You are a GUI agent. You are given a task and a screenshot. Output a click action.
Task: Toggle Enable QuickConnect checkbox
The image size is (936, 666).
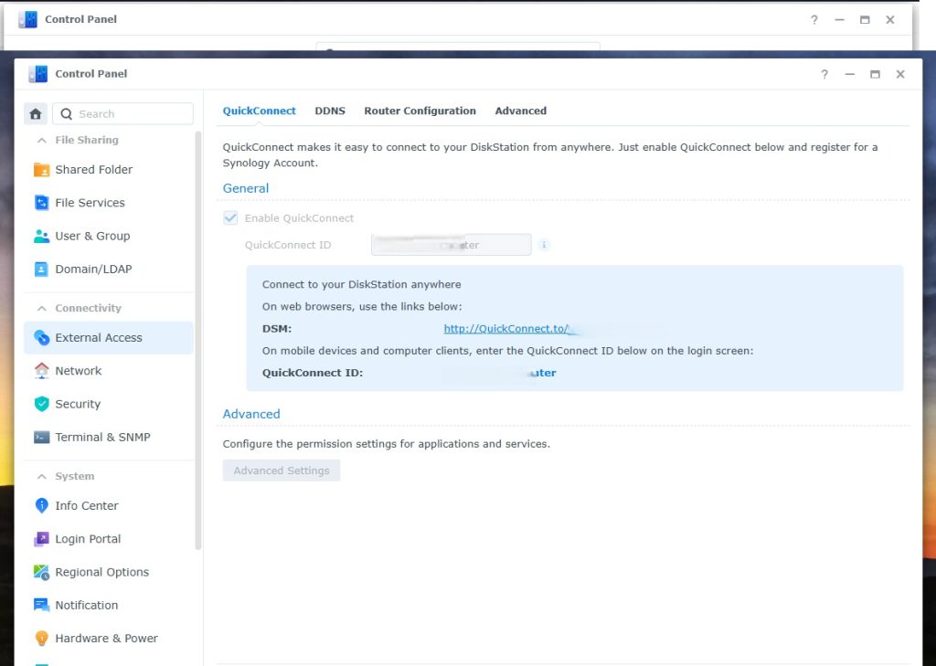click(x=230, y=217)
